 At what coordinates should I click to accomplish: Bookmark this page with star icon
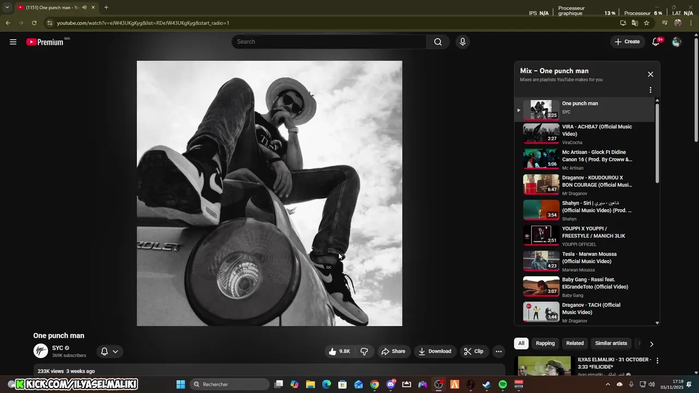[647, 23]
